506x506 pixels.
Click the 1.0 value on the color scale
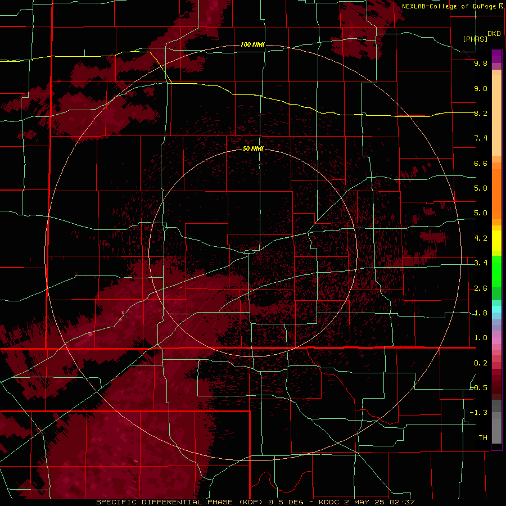point(481,338)
